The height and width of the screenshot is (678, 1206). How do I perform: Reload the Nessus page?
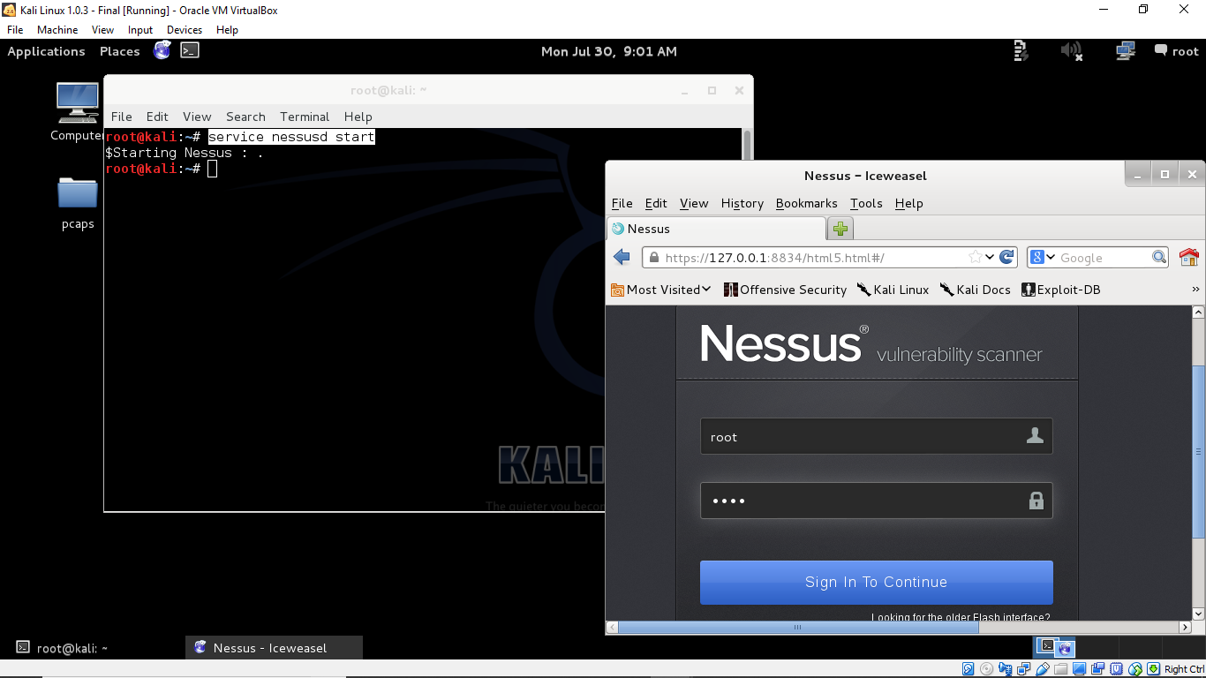click(x=1006, y=257)
